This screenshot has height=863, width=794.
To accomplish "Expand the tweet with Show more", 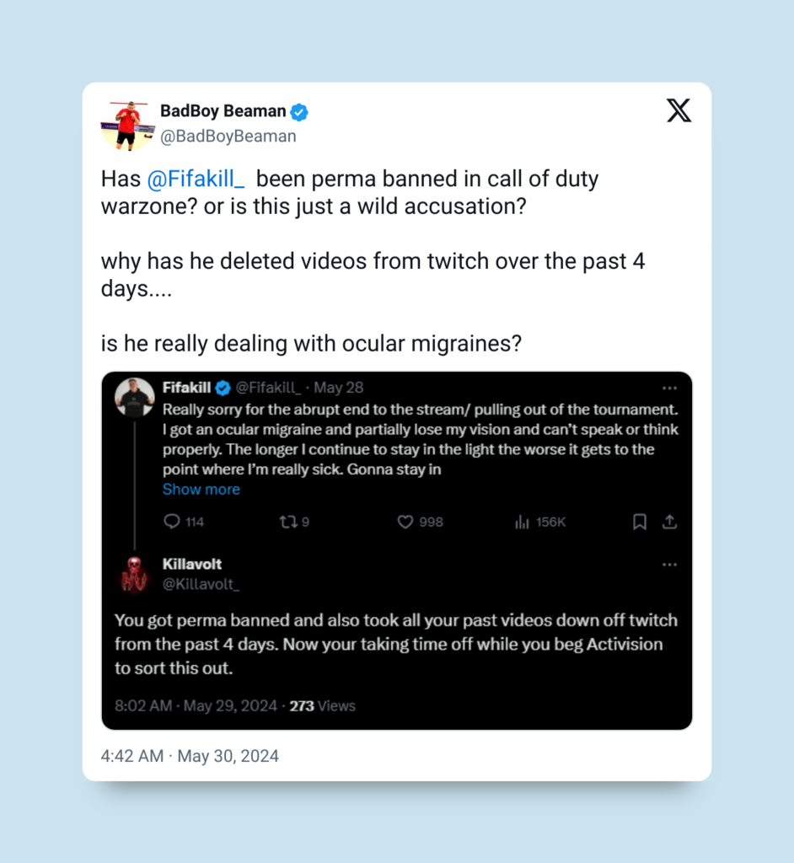I will pos(201,490).
